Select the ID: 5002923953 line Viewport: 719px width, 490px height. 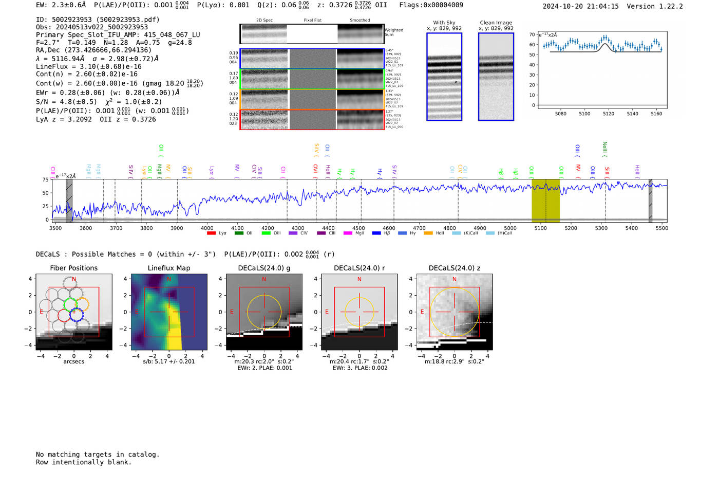pos(98,20)
